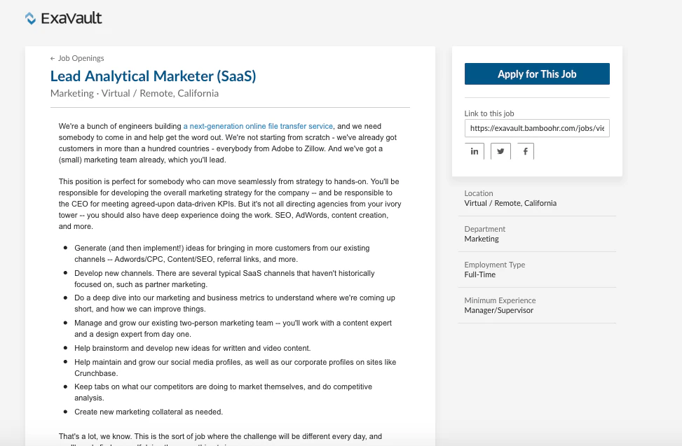Click the 'Link to this job' label
682x446 pixels.
489,113
